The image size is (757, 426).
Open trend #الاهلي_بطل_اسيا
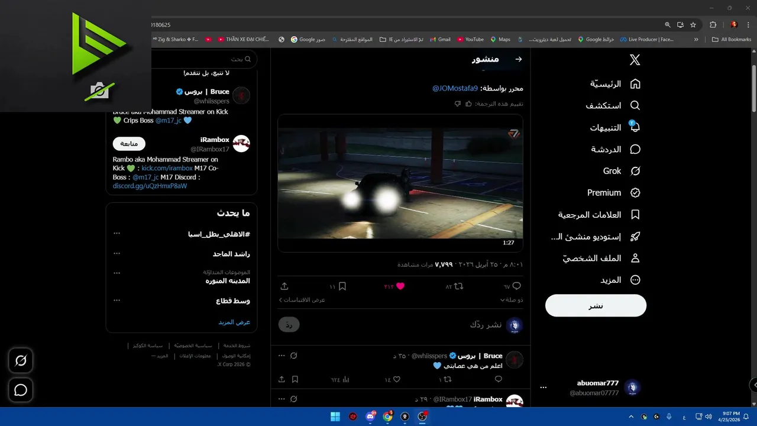click(219, 234)
